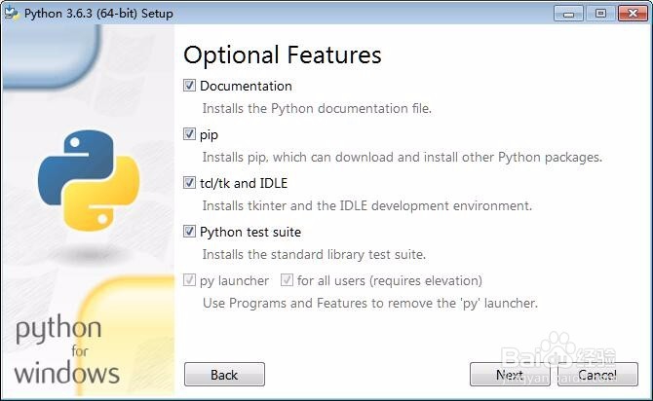Viewport: 653px width, 401px height.
Task: Maximize the Python Setup window
Action: (x=599, y=12)
